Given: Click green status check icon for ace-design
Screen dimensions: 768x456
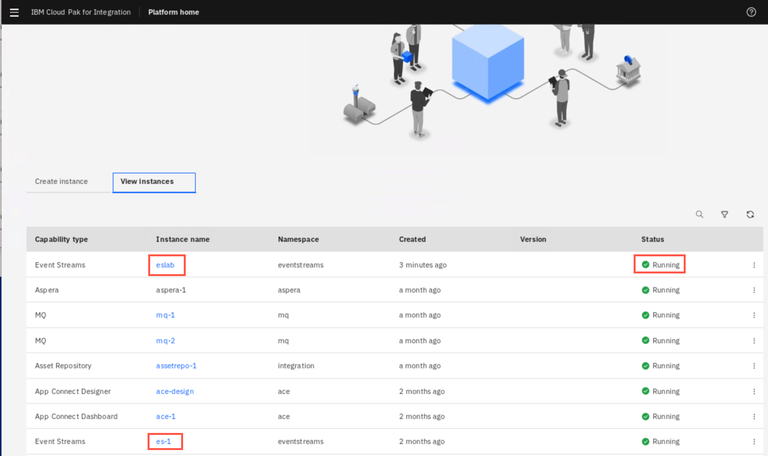Looking at the screenshot, I should coord(645,391).
